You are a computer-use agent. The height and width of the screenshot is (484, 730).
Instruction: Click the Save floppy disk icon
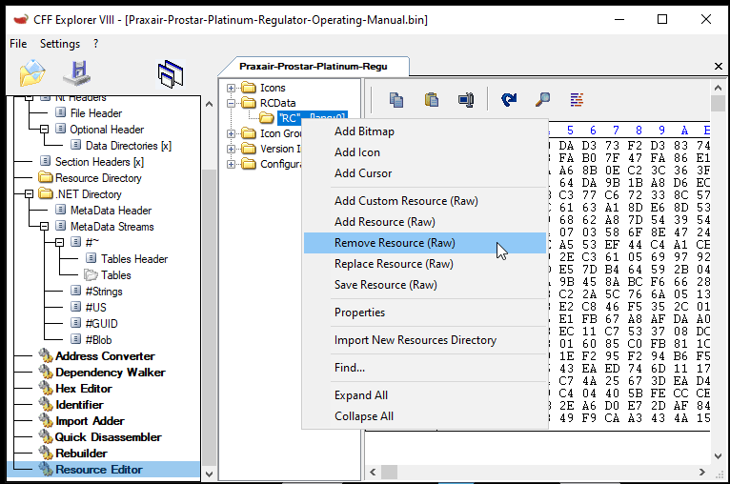[x=76, y=74]
